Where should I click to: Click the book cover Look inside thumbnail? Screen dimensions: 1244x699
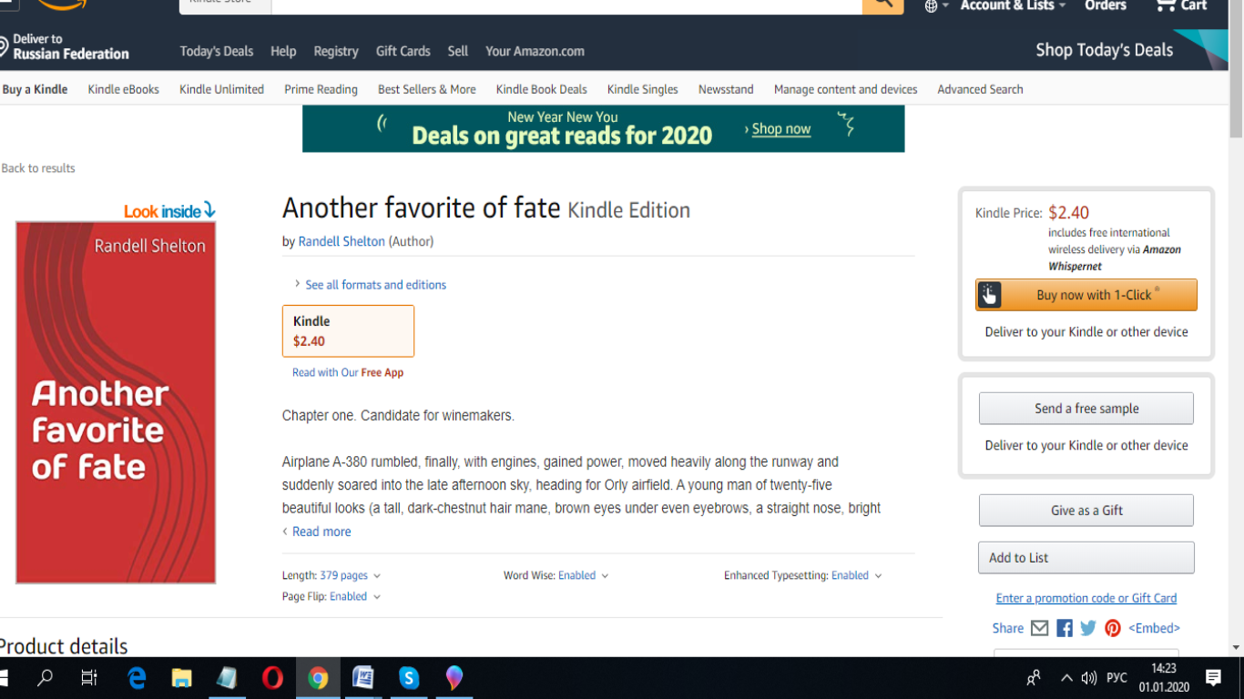(x=116, y=401)
